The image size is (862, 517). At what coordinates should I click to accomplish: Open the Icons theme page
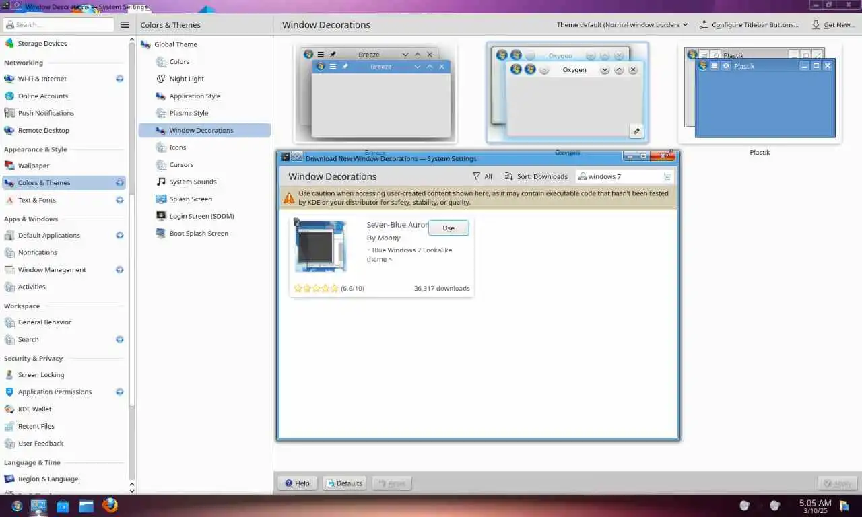[x=205, y=147]
